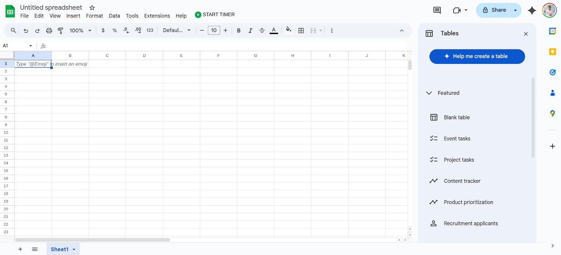Open the font family dropdown
This screenshot has height=255, width=561.
177,31
